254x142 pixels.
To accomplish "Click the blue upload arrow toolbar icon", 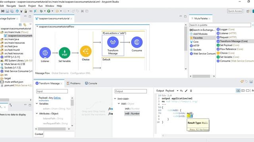I will tap(17, 11).
